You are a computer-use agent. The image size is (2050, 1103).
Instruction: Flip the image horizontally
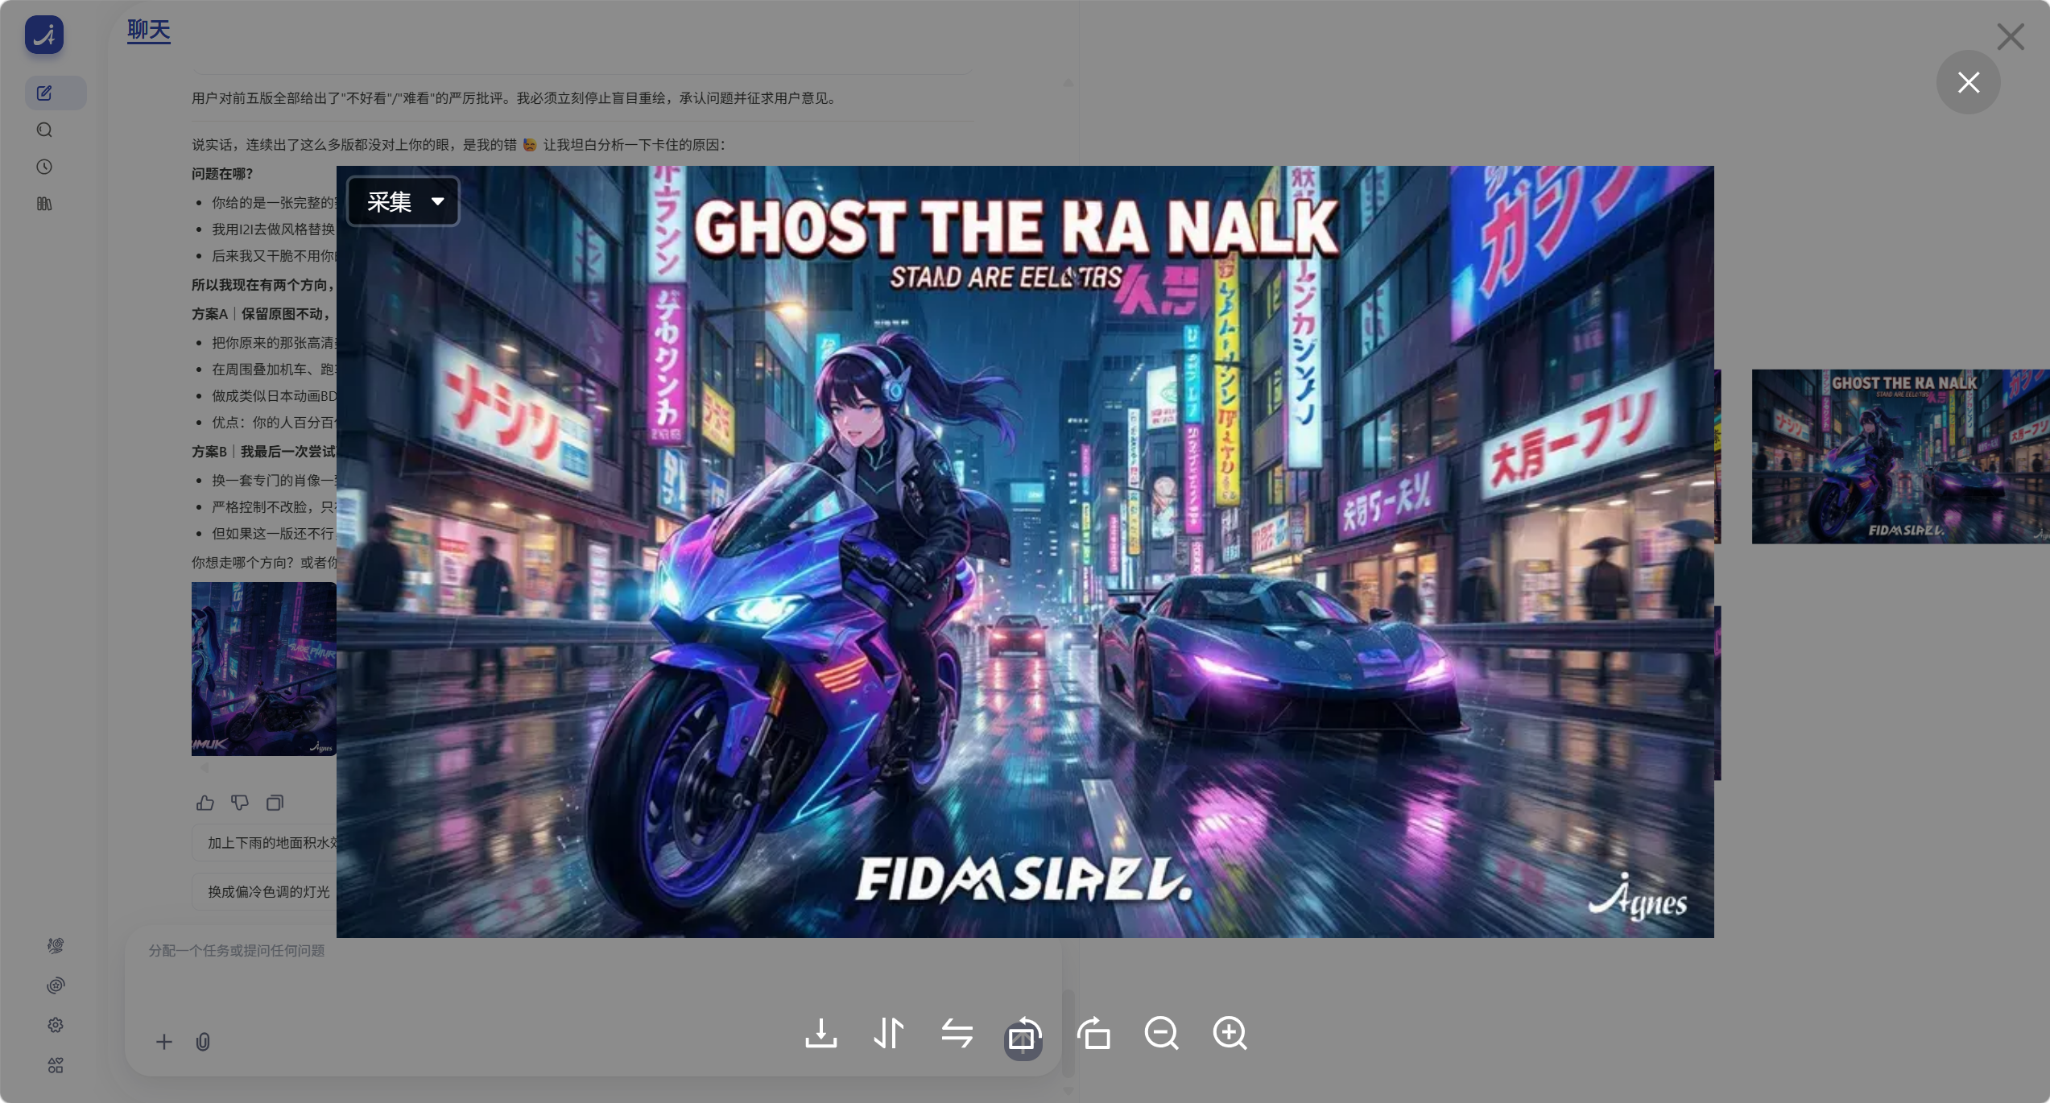point(957,1033)
